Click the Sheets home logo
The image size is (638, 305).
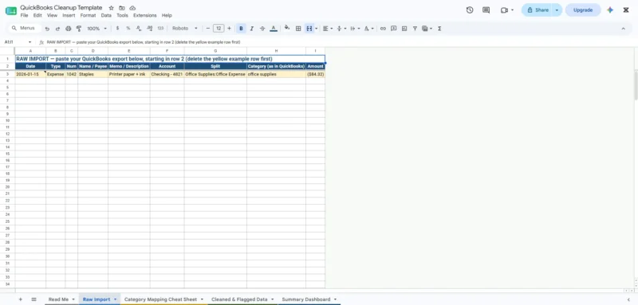point(11,10)
